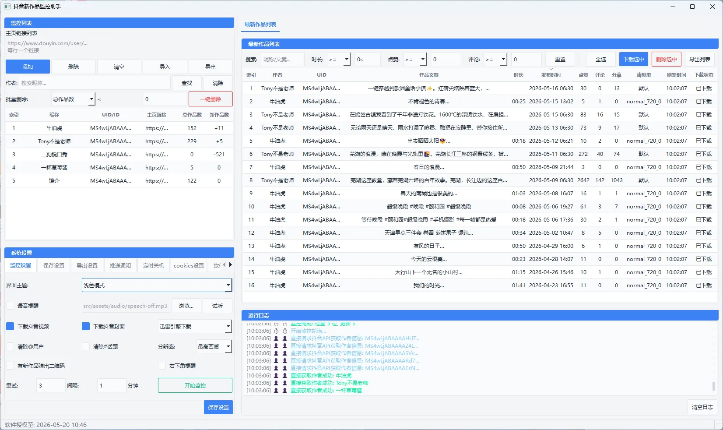Image resolution: width=723 pixels, height=430 pixels.
Task: Enable the 右下角提醒 checkbox
Action: (x=162, y=366)
